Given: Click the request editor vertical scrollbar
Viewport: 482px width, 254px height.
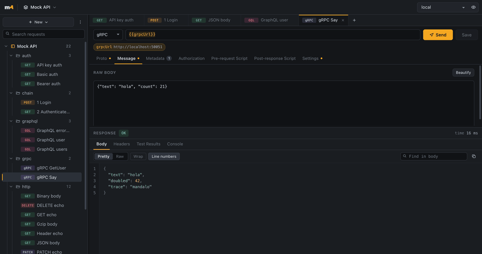Looking at the screenshot, I should (x=480, y=92).
